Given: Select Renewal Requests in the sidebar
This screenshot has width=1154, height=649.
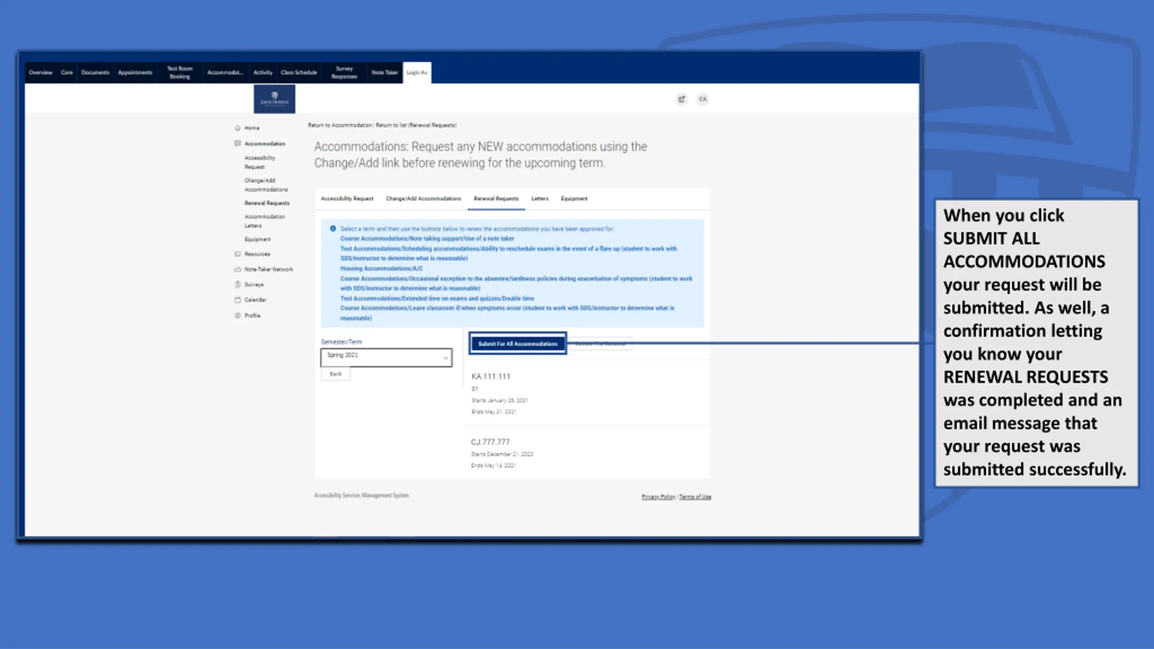Looking at the screenshot, I should coord(267,203).
